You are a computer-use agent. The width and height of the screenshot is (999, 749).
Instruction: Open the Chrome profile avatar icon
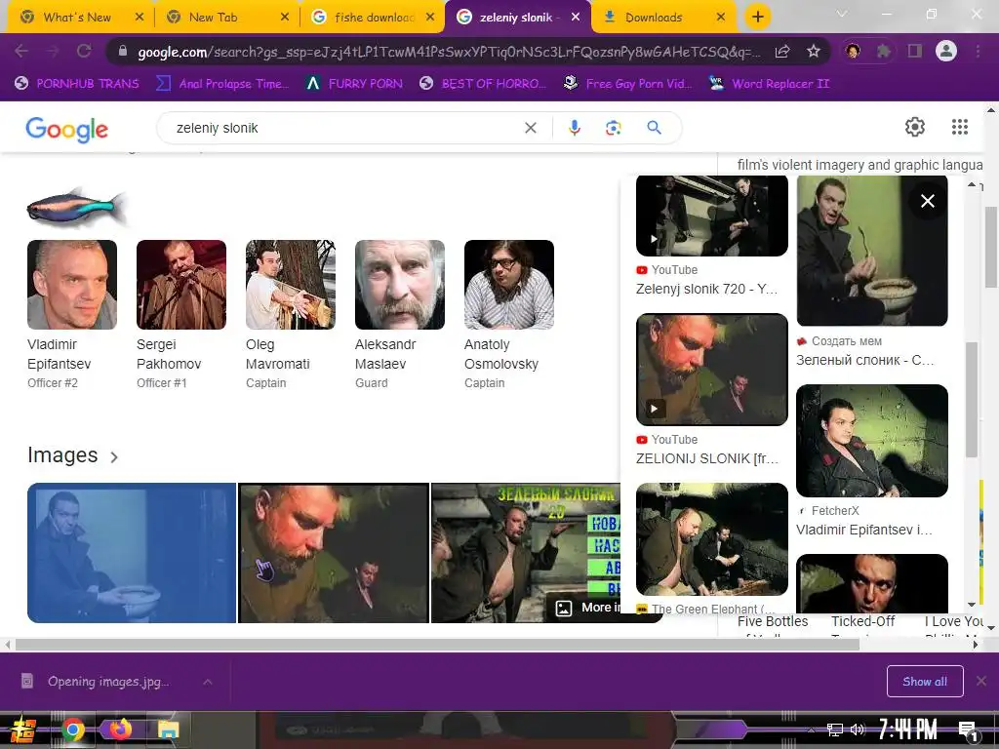pos(946,51)
